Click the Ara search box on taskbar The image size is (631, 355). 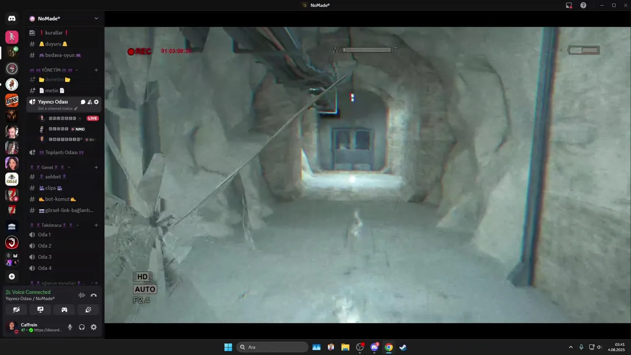pyautogui.click(x=273, y=347)
